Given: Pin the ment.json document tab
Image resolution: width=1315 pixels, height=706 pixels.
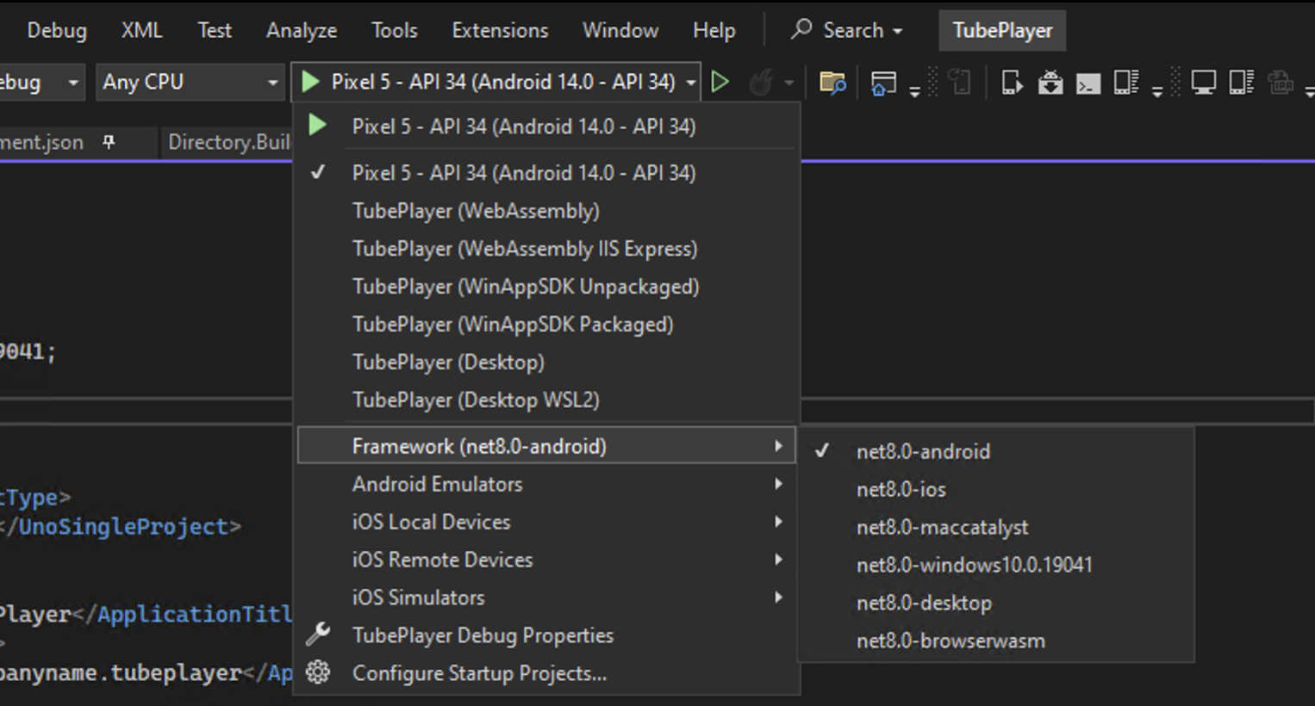Looking at the screenshot, I should click(109, 142).
